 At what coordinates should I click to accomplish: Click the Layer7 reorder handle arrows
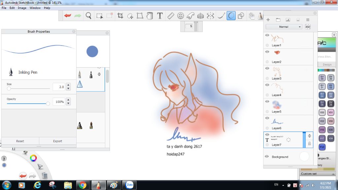[x=309, y=136]
